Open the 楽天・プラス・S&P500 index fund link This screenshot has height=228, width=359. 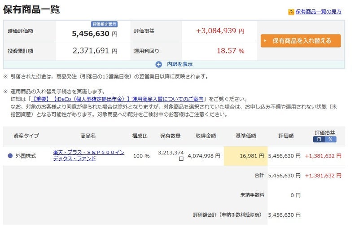coord(88,156)
